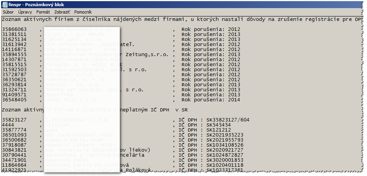Click the number 35728787
Viewport: 367px width, 176px height.
(14, 75)
